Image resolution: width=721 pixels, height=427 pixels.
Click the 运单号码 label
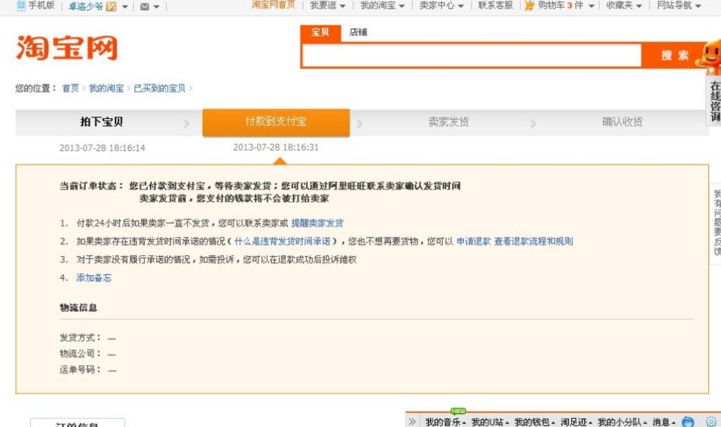(80, 369)
